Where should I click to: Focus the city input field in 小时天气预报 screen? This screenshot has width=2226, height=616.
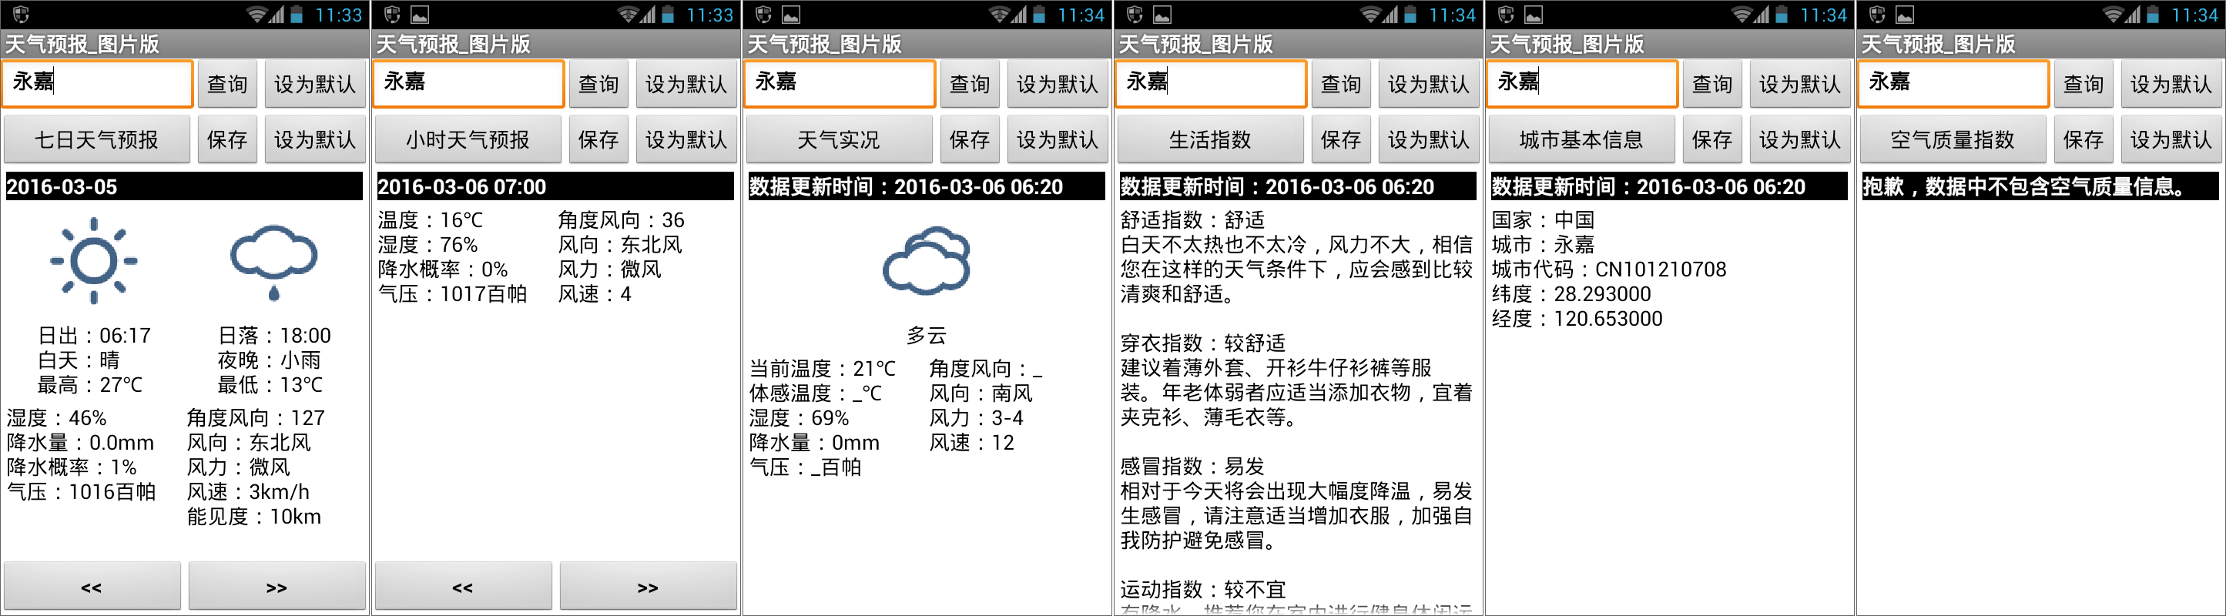(x=468, y=84)
